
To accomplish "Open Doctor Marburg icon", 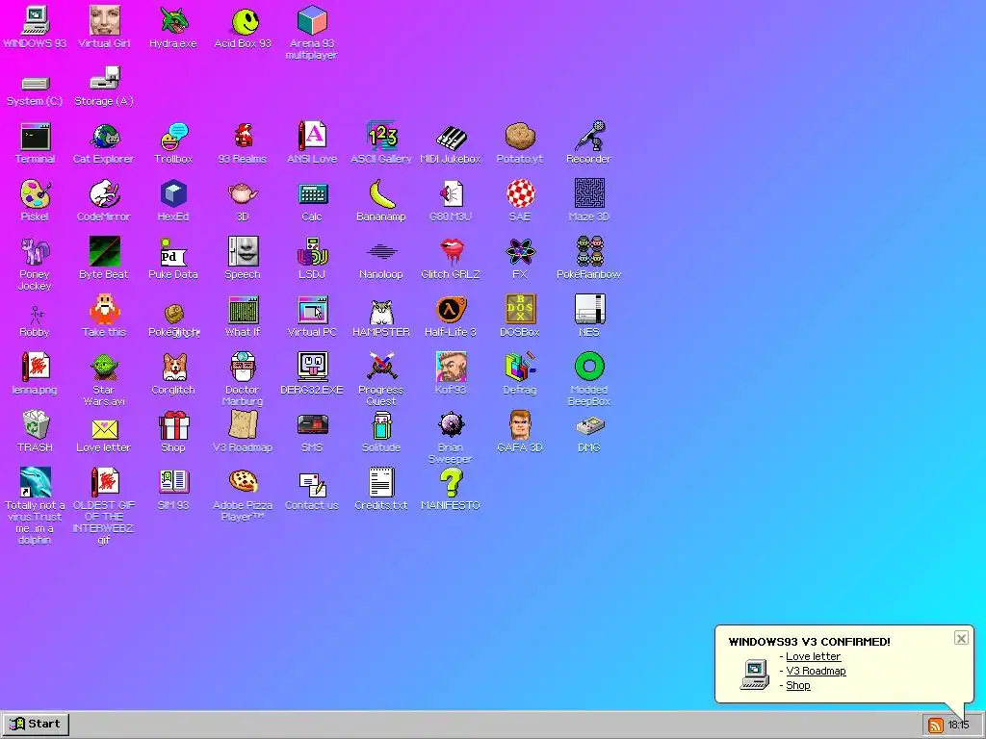I will (243, 367).
